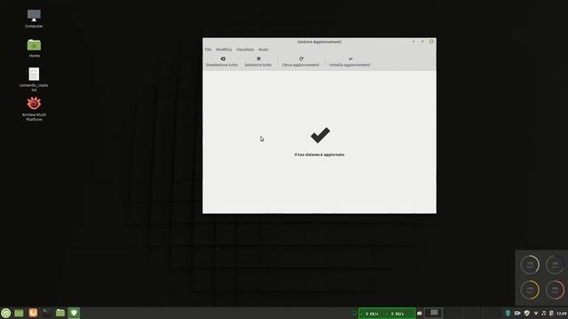Select the Home folder desktop icon
568x319 pixels.
click(34, 48)
